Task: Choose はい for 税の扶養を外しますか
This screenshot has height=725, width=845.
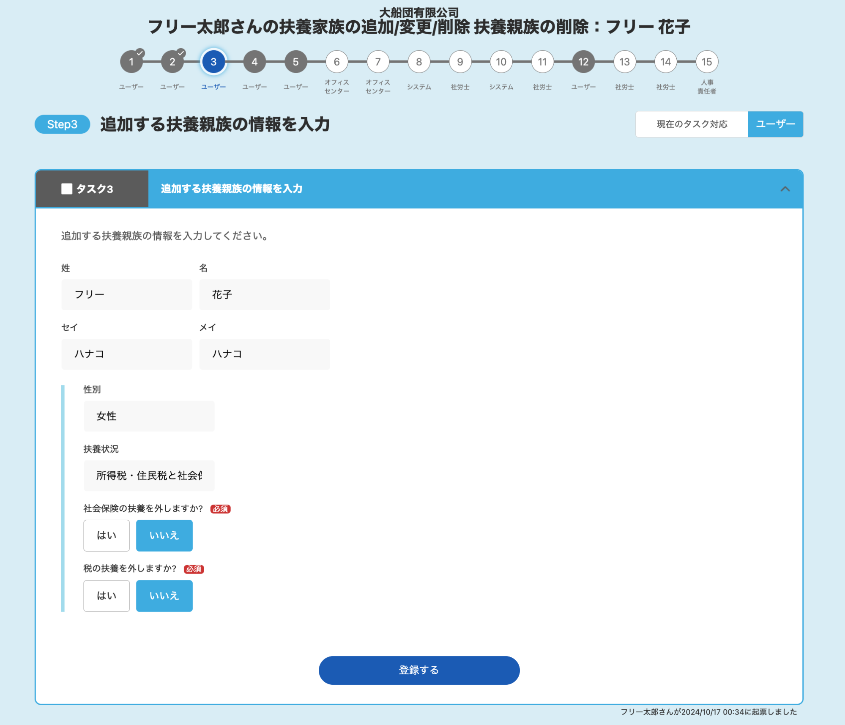Action: click(107, 596)
